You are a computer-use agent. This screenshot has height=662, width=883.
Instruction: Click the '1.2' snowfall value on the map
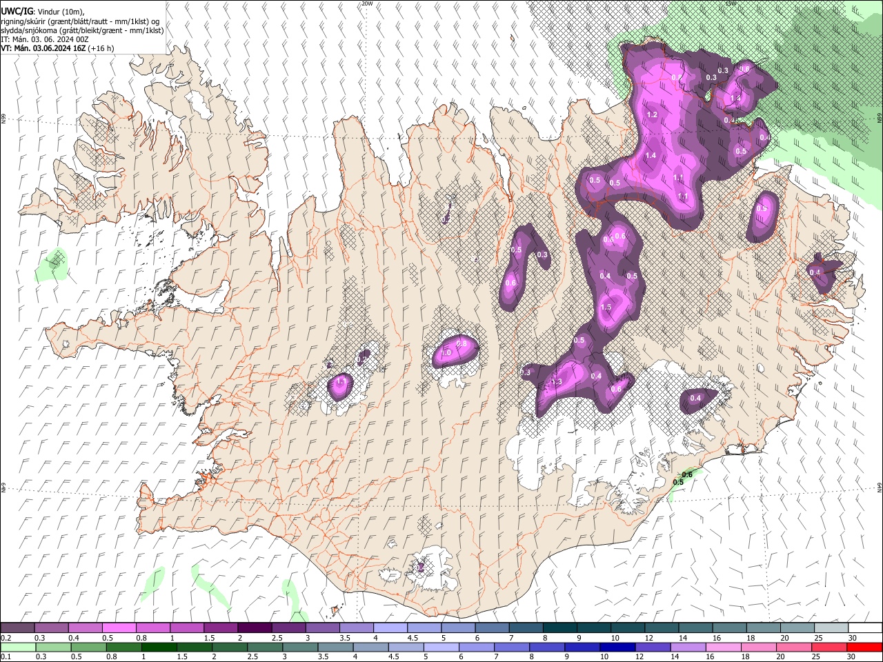point(652,114)
